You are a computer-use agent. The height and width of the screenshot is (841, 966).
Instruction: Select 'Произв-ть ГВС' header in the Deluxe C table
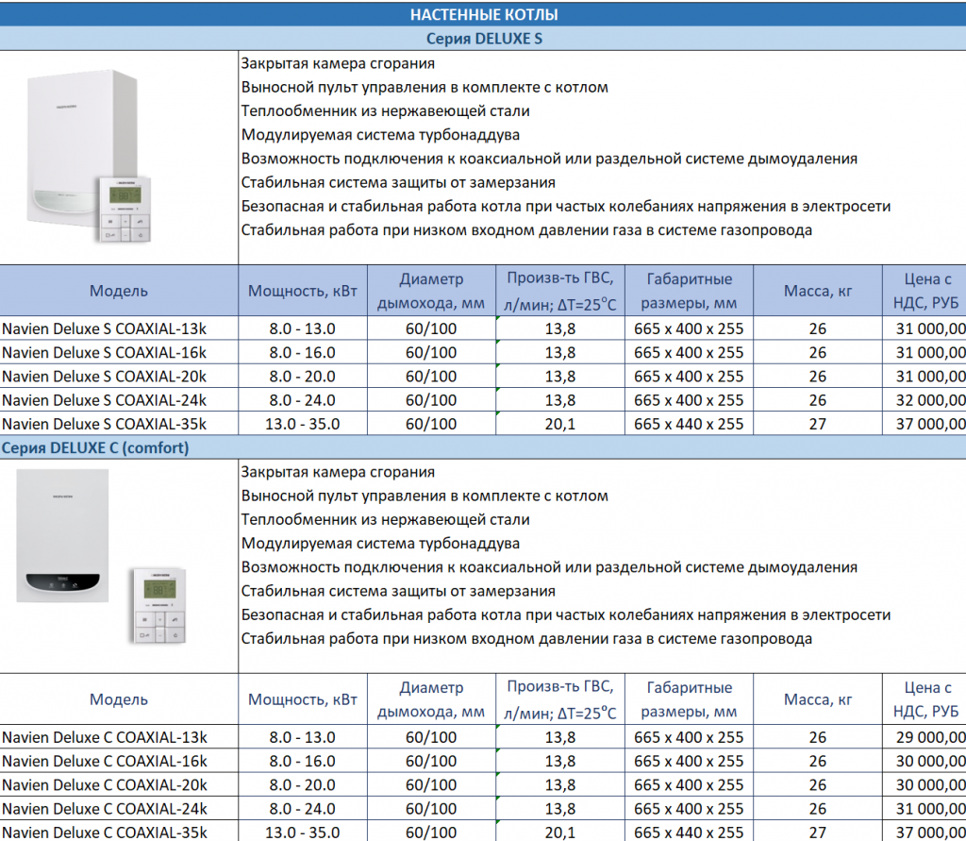pos(560,699)
